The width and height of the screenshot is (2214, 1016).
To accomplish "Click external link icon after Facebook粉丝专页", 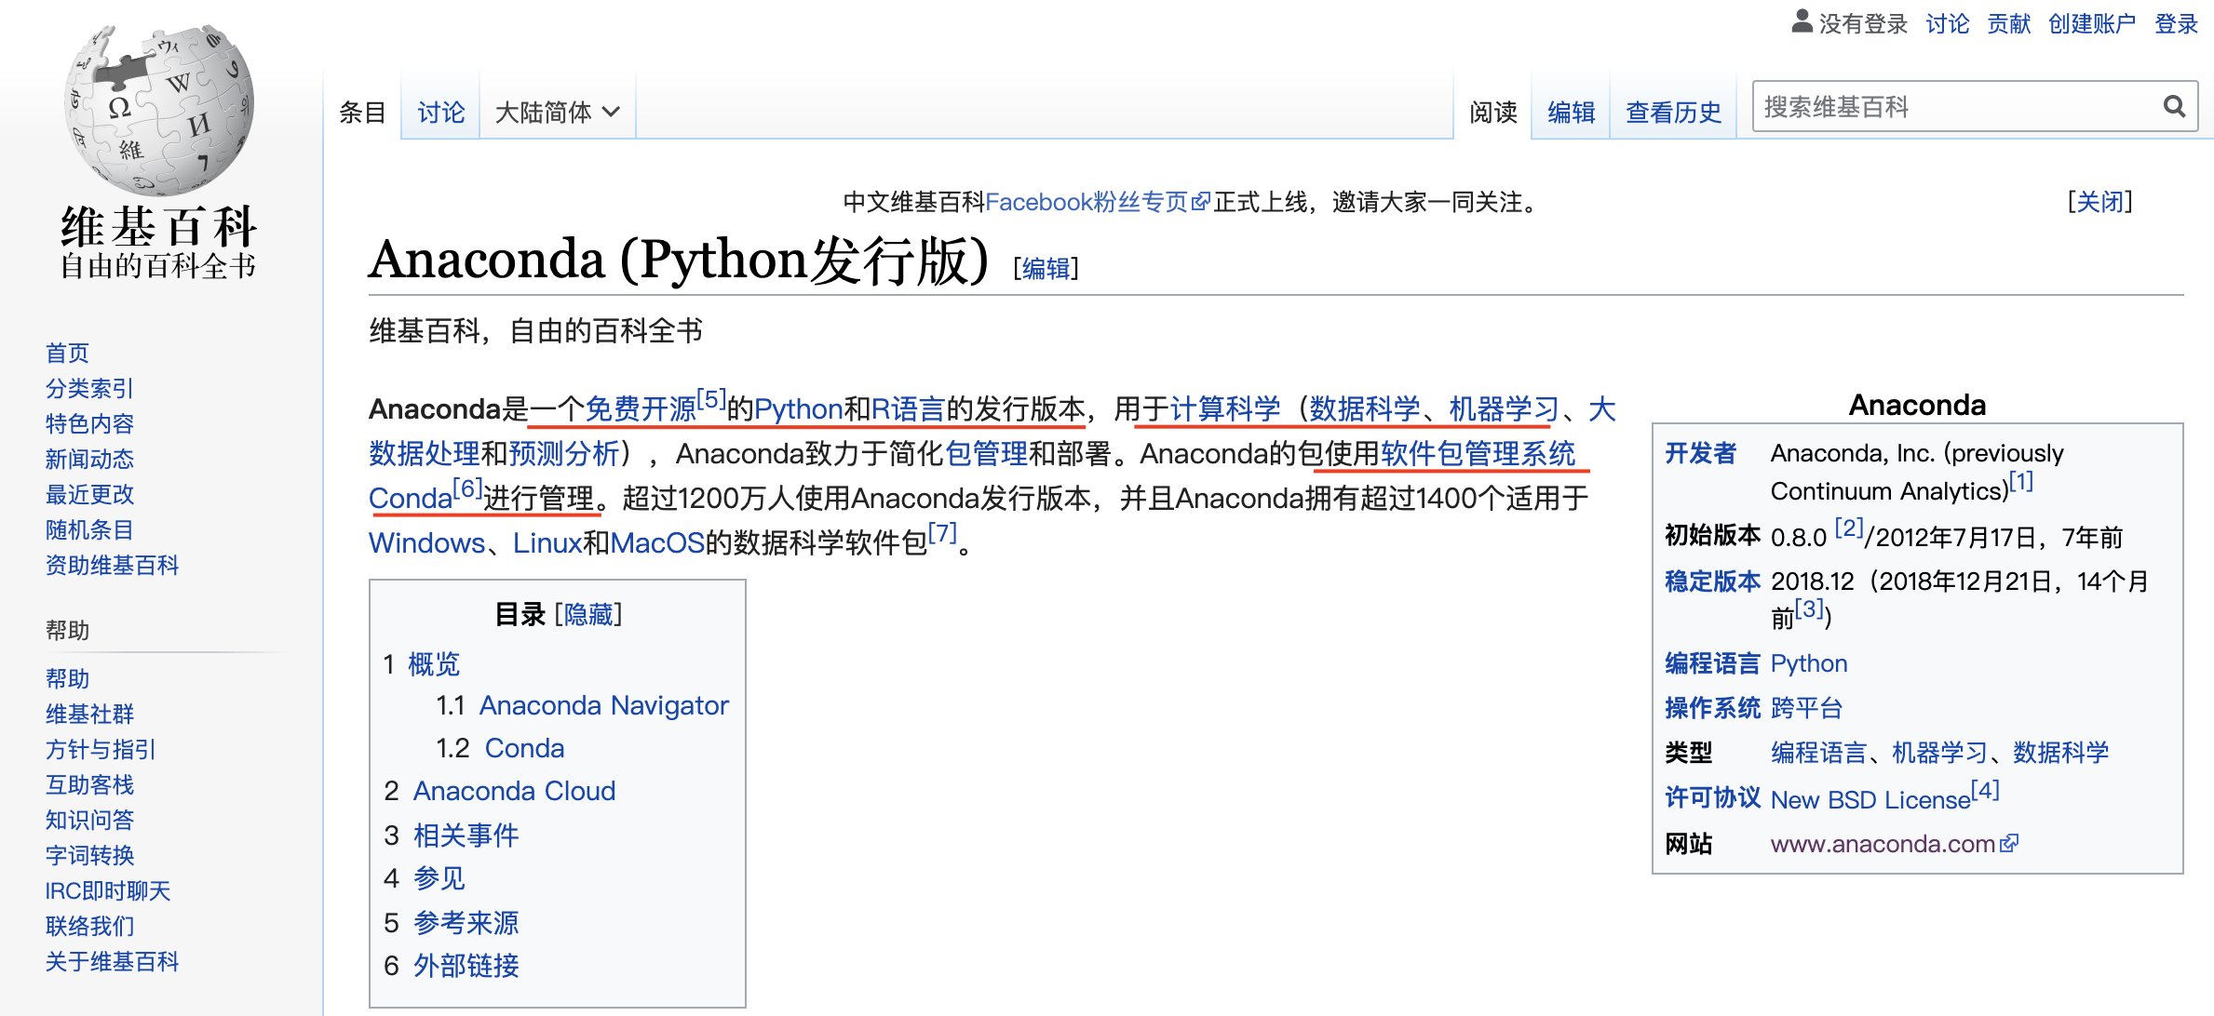I will 1202,200.
